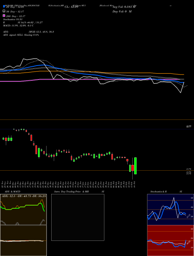Click the magenta 200 Day legend swatch
Viewport: 194px width, 256px height.
click(4, 16)
